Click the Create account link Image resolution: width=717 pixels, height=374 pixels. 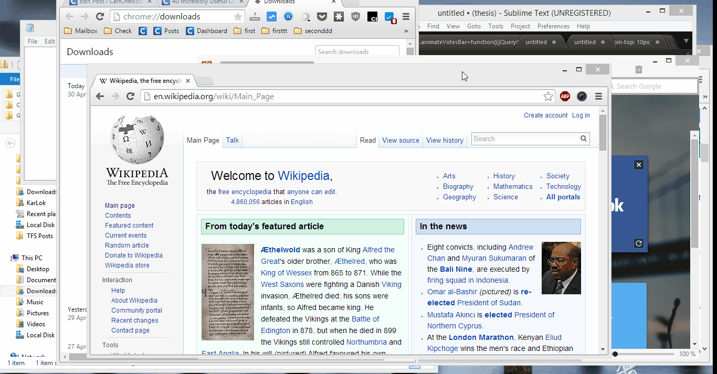[x=545, y=115]
